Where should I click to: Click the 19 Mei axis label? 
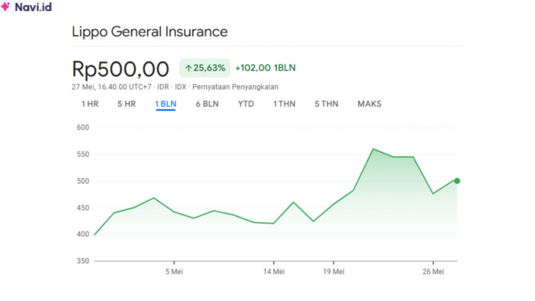(x=334, y=272)
